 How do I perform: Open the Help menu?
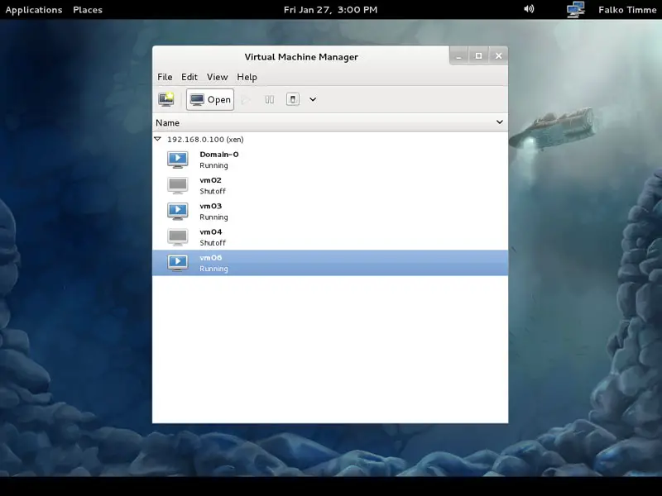tap(247, 77)
